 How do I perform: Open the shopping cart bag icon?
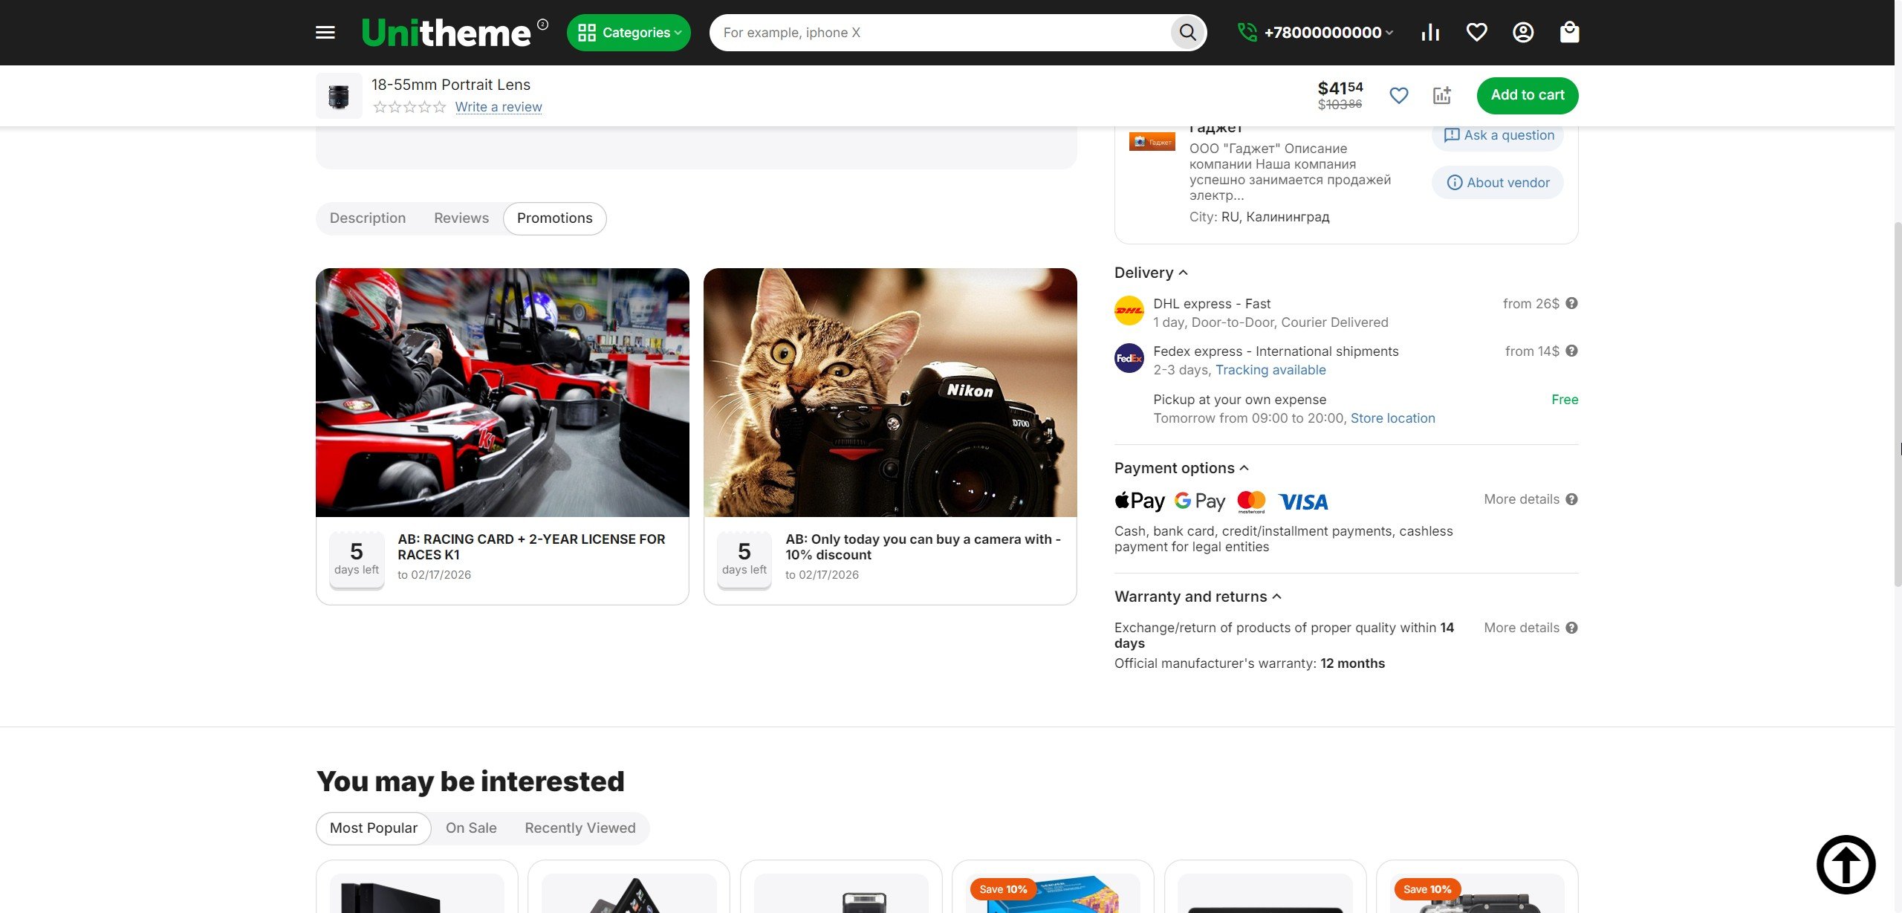(1569, 33)
